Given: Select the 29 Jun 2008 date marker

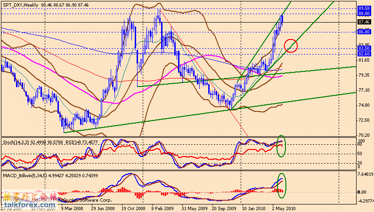Looking at the screenshot, I should click(x=103, y=208).
